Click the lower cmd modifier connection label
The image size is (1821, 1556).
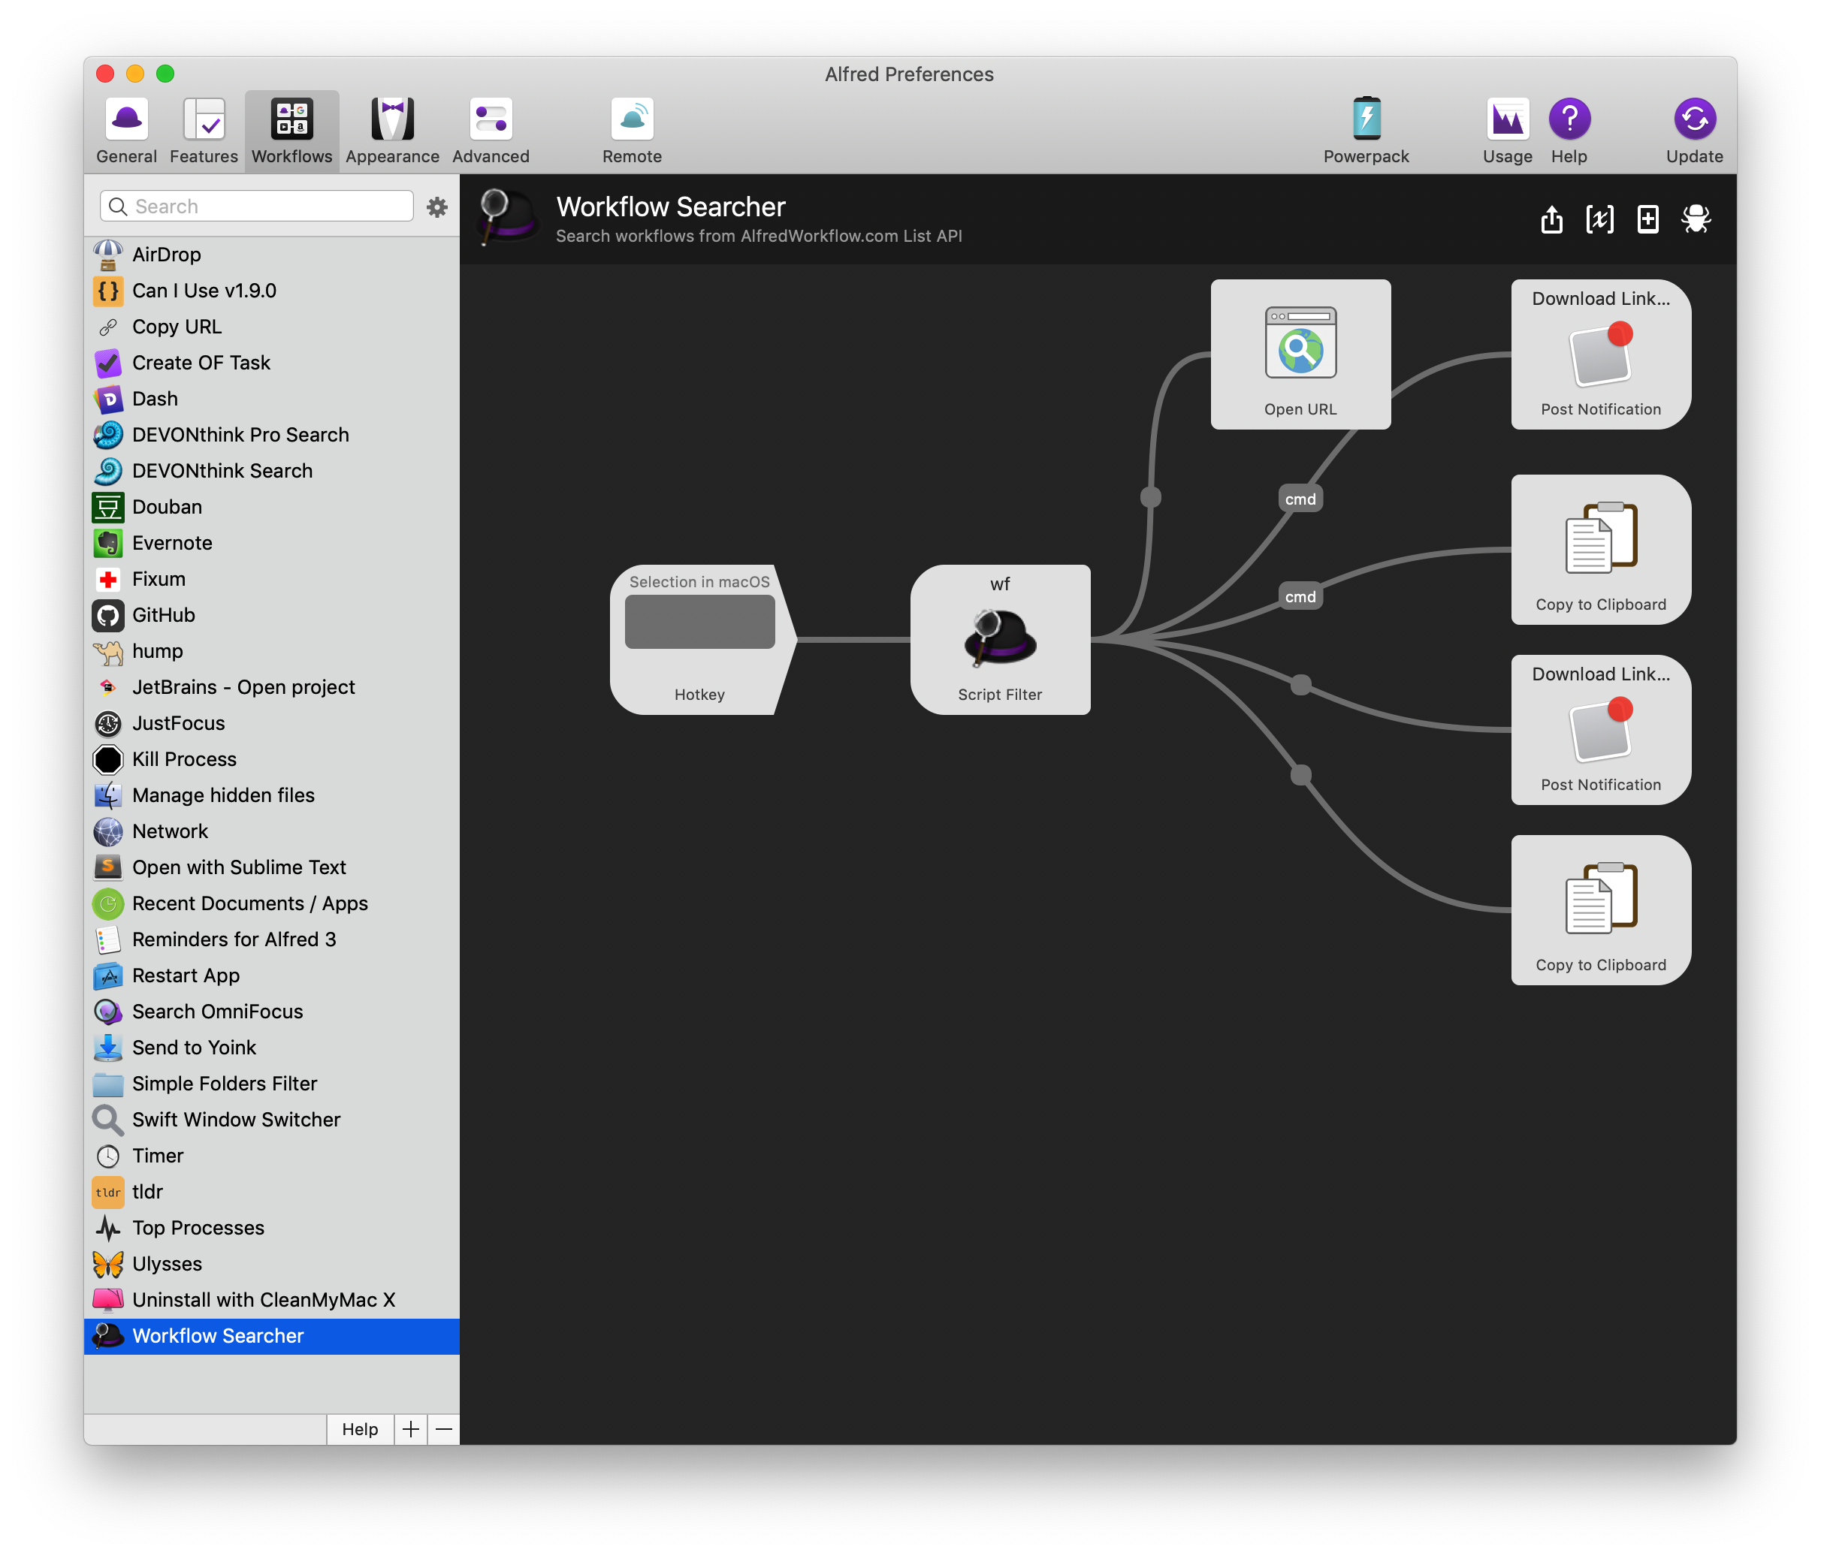pyautogui.click(x=1300, y=596)
